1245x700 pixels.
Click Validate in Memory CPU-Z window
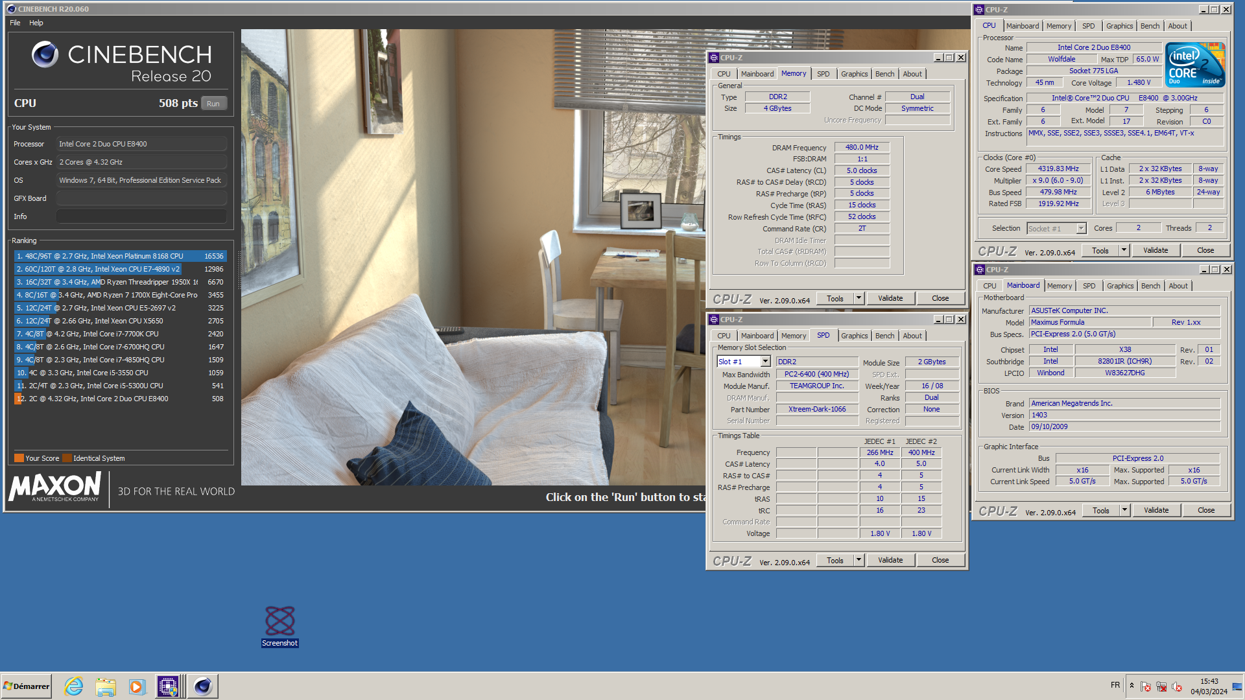(x=890, y=298)
